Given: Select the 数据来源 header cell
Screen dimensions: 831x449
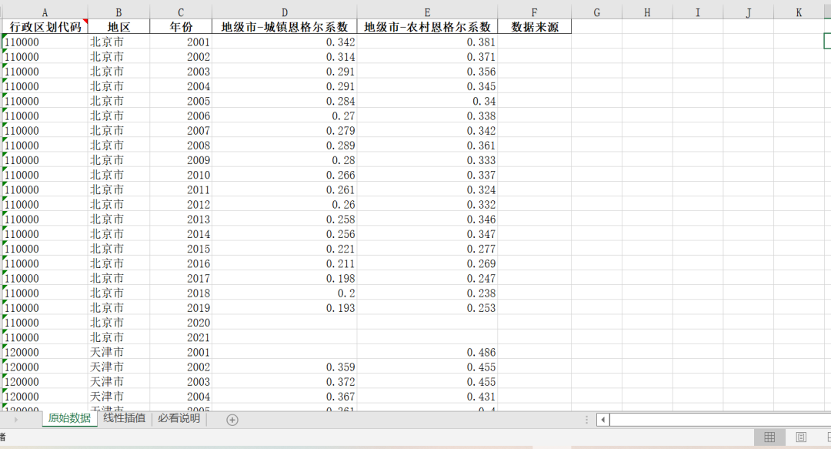Looking at the screenshot, I should point(534,26).
